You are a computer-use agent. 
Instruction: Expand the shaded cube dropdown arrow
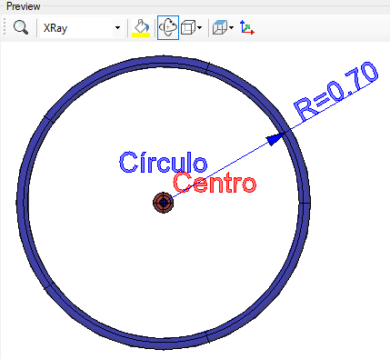click(232, 28)
